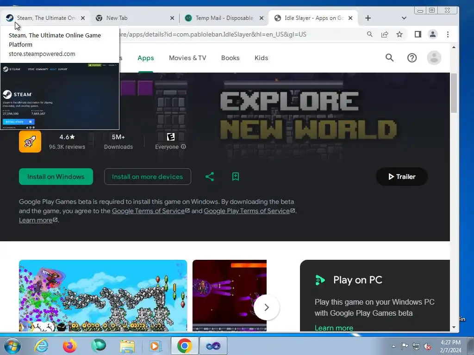Viewport: 474px width, 355px height.
Task: Click Install on Windows button
Action: coord(56,177)
